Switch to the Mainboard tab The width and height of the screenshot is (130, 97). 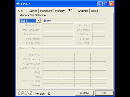tap(46, 11)
